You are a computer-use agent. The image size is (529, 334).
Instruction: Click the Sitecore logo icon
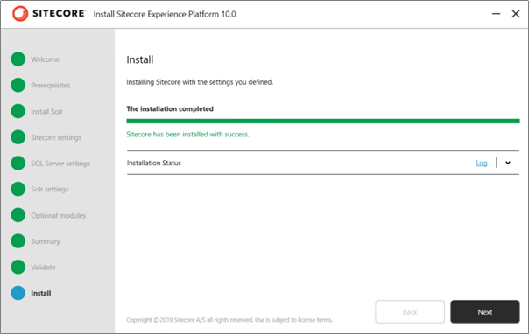click(20, 14)
